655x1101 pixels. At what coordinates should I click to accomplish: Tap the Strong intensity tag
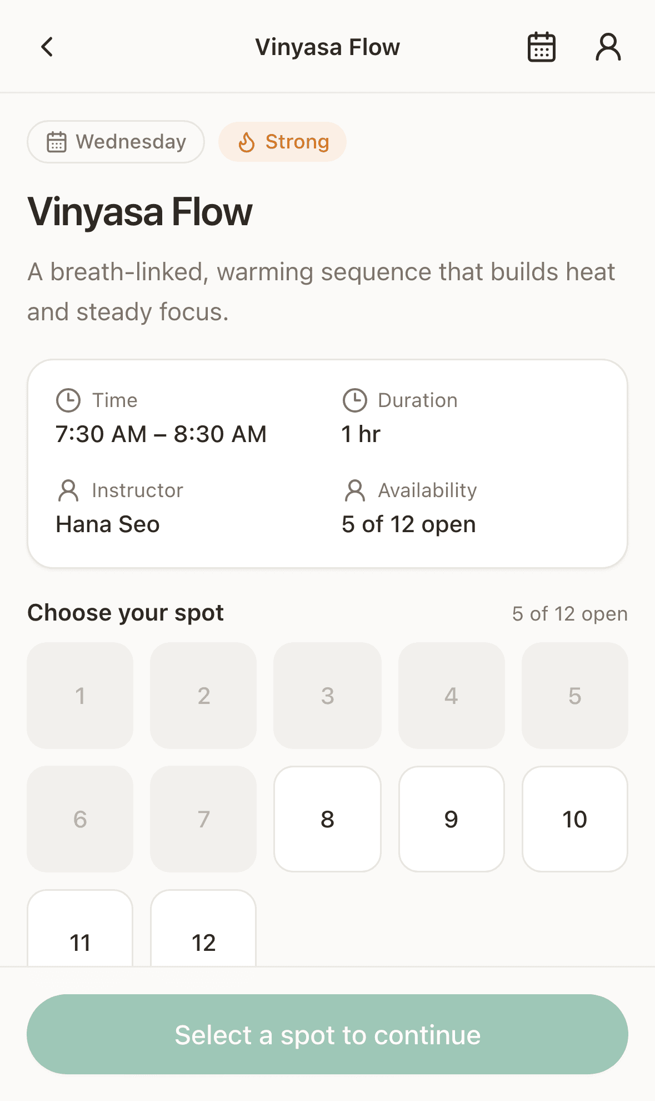tap(282, 142)
